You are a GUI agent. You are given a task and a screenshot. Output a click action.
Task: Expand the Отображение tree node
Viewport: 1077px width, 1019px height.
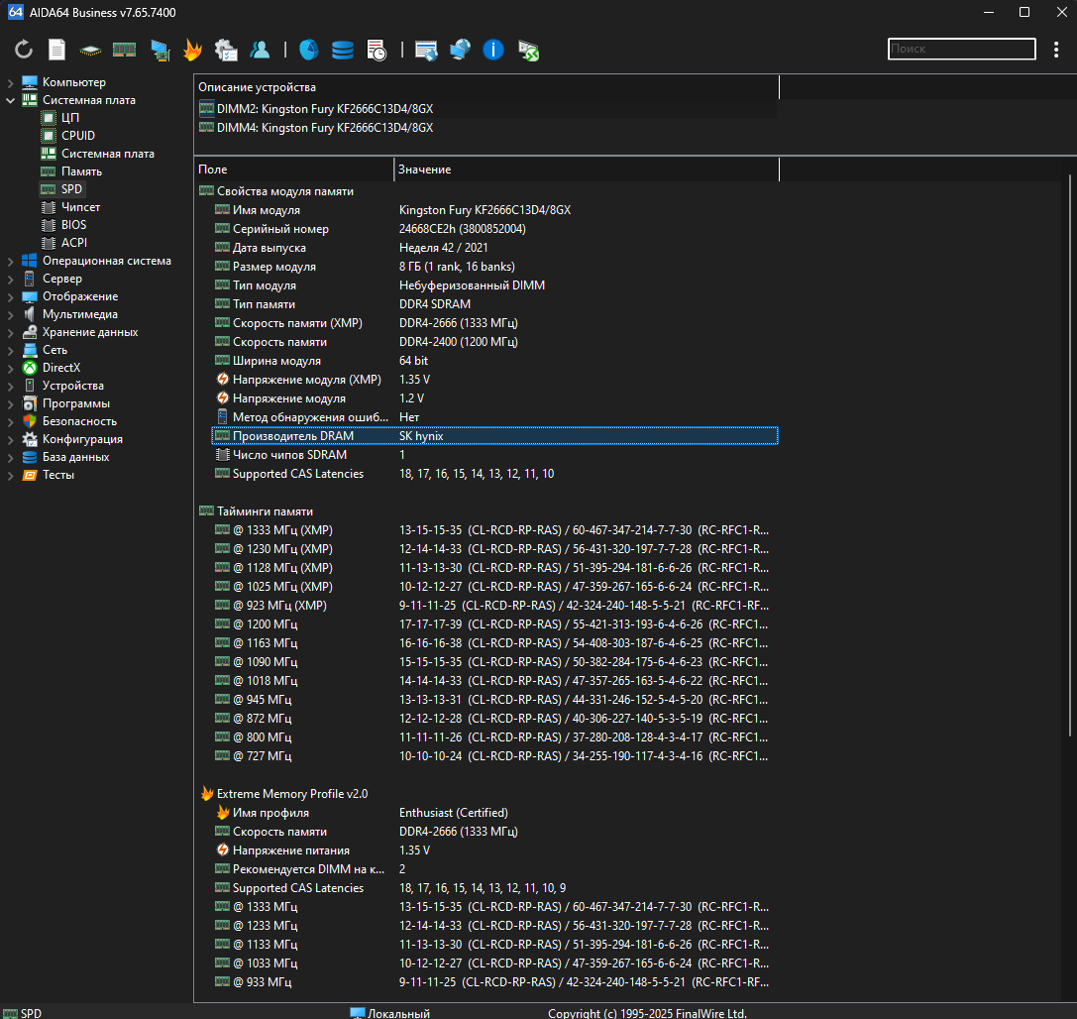[10, 296]
